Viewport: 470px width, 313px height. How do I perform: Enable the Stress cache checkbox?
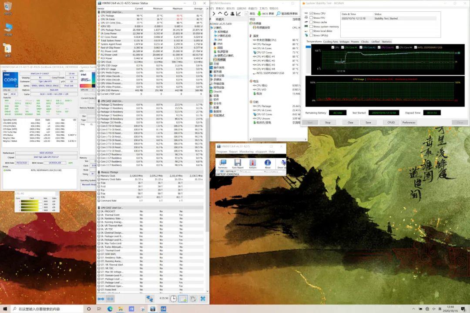click(x=311, y=22)
